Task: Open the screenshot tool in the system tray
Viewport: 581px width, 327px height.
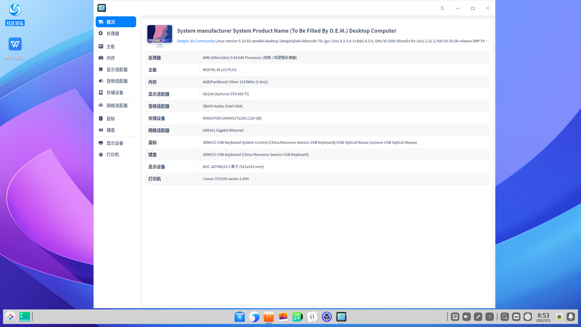Action: (x=478, y=317)
